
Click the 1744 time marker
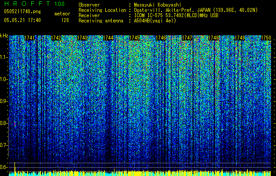point(108,38)
